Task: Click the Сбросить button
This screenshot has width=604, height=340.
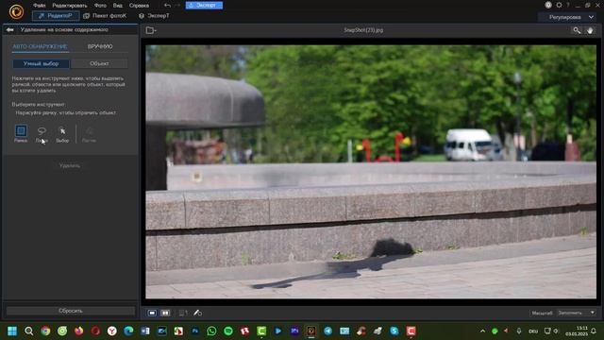Action: (x=71, y=311)
